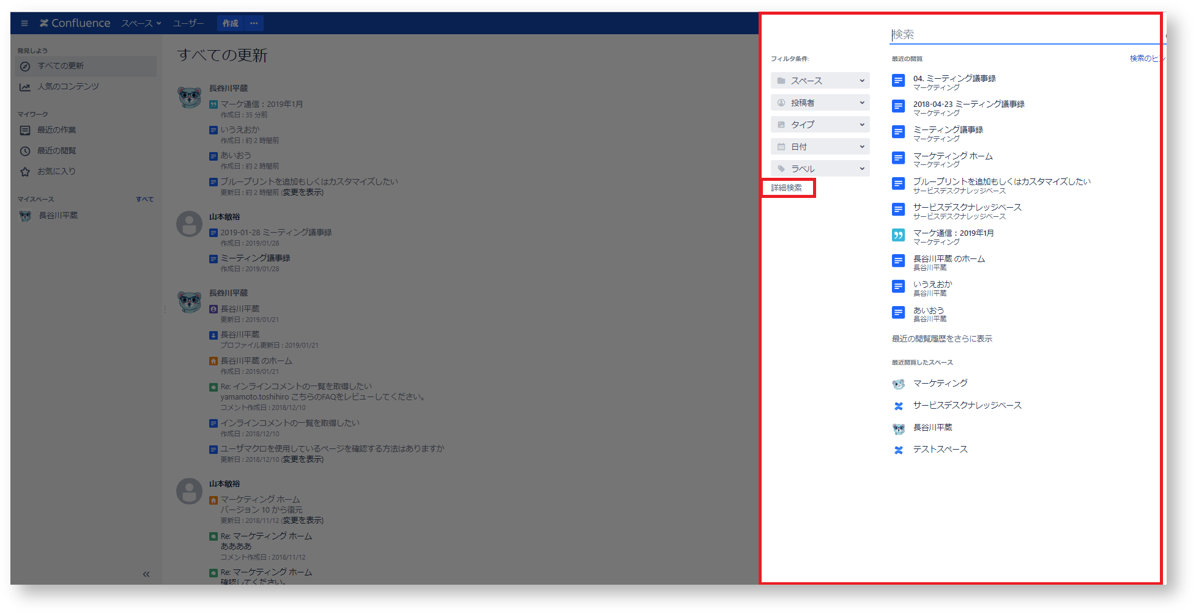Expand the 日付 filter dropdown
This screenshot has width=1196, height=614.
(x=820, y=147)
